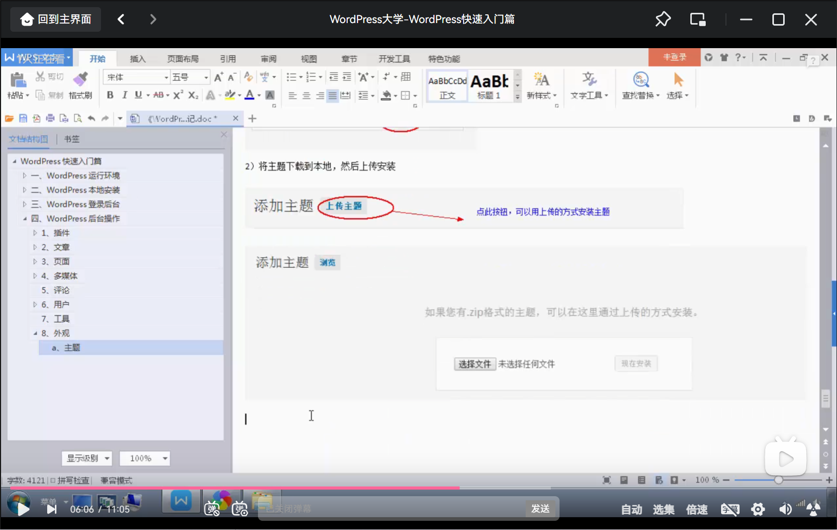Image resolution: width=837 pixels, height=530 pixels.
Task: Select the Format Painter brush icon
Action: pyautogui.click(x=80, y=78)
